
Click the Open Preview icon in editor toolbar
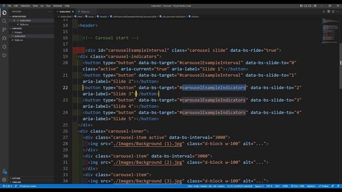[x=329, y=12]
